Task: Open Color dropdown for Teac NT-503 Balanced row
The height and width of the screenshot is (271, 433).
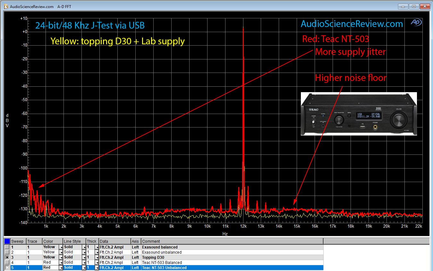Action: coord(61,263)
